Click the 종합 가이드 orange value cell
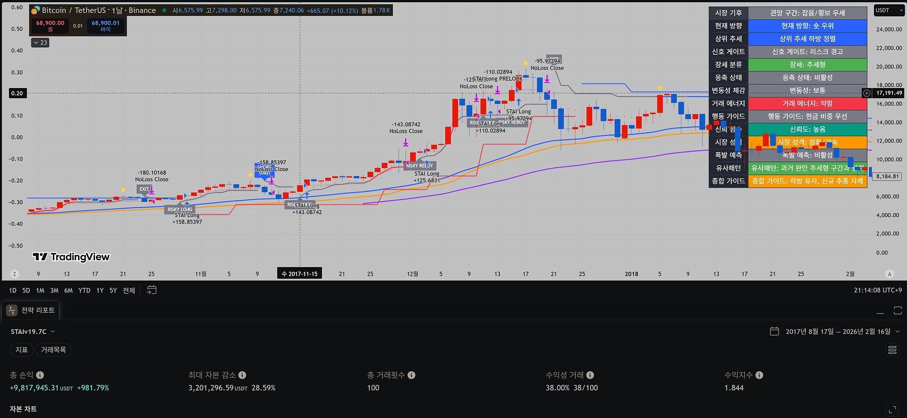 pyautogui.click(x=807, y=181)
